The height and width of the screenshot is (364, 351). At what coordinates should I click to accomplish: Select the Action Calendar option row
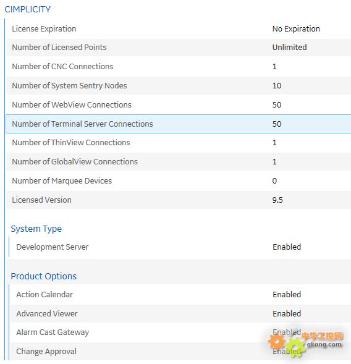point(180,295)
